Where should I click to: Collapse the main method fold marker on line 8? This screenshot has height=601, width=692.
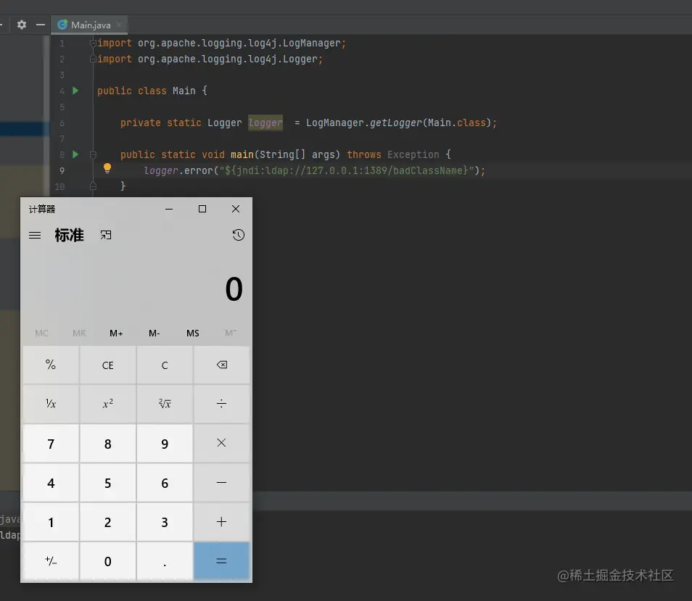93,154
